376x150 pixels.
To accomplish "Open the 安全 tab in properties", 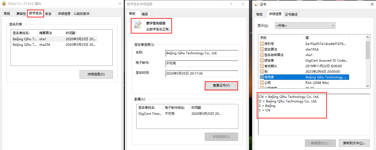I will click(48, 14).
